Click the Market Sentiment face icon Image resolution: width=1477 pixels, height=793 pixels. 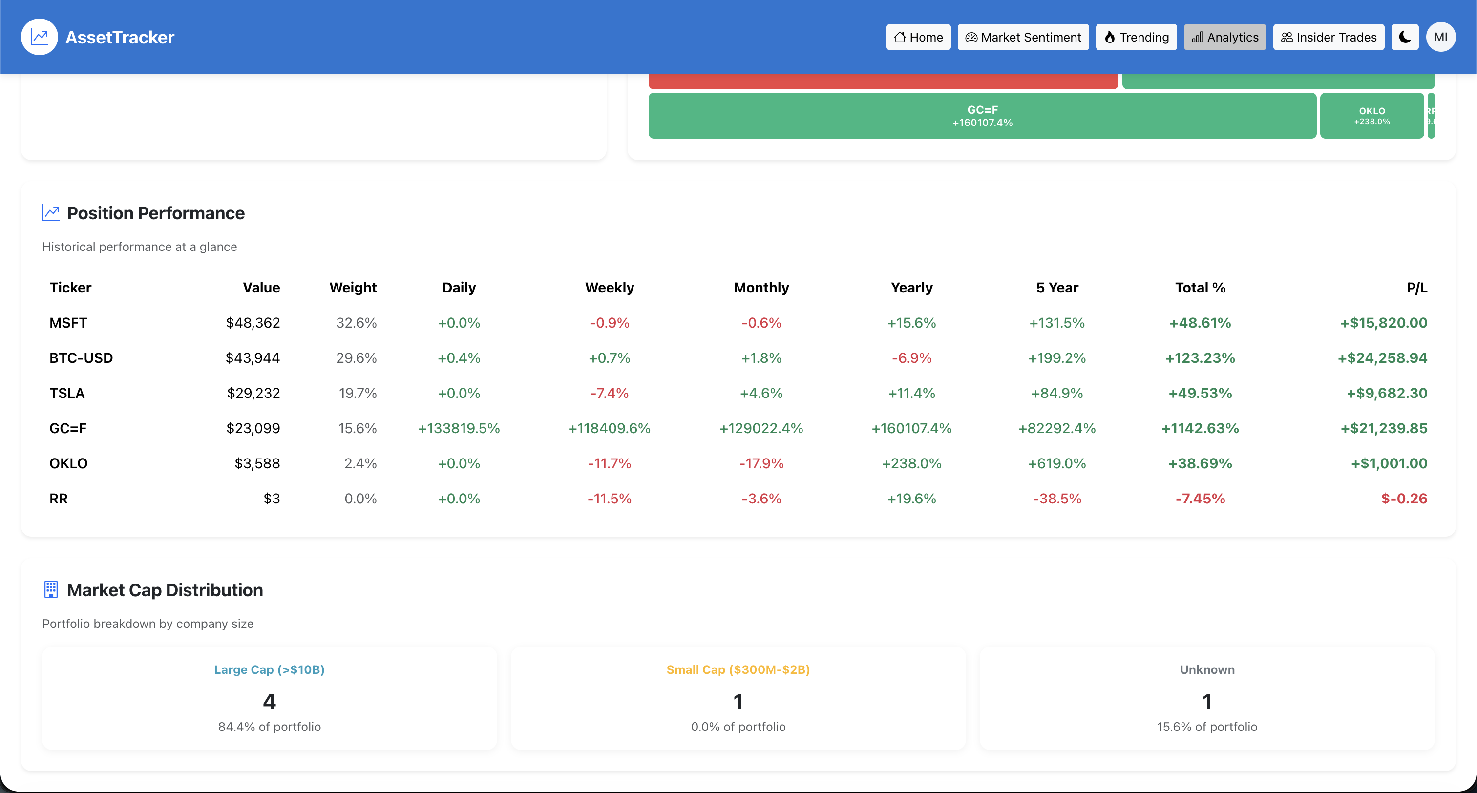point(971,37)
